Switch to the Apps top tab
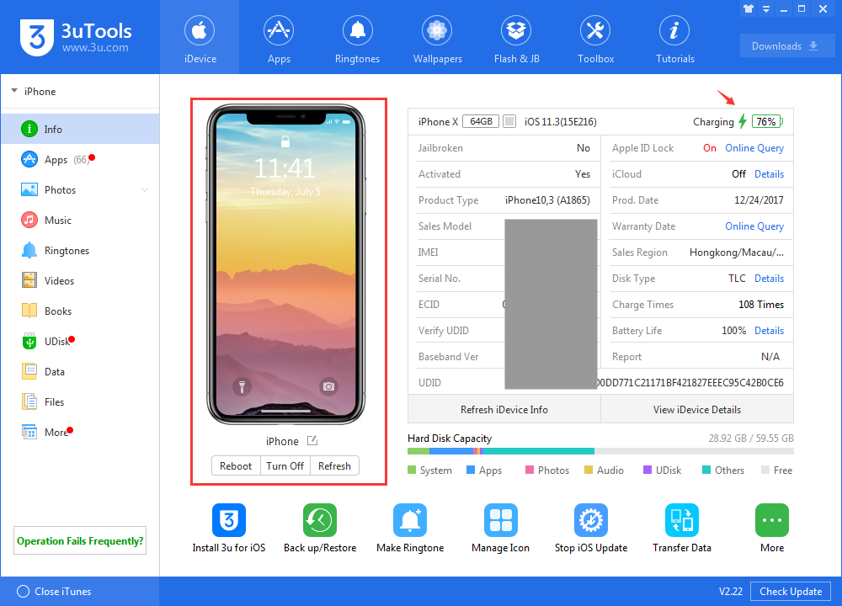The width and height of the screenshot is (842, 606). click(279, 38)
